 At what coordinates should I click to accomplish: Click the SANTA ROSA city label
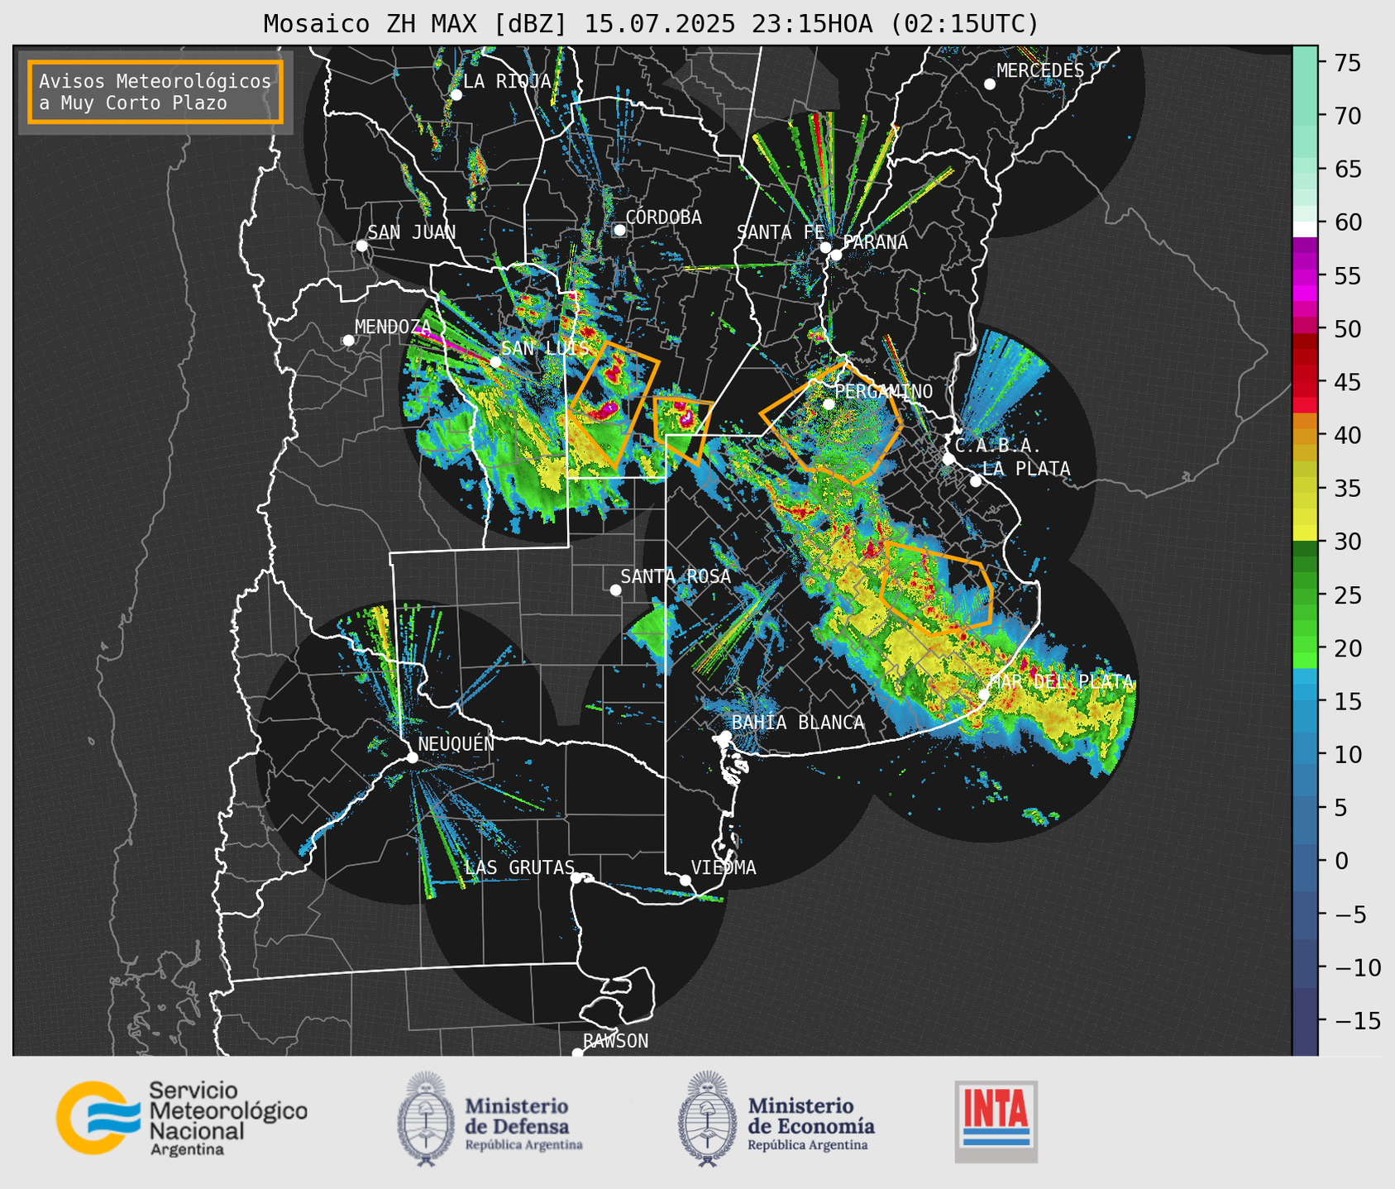pyautogui.click(x=676, y=576)
